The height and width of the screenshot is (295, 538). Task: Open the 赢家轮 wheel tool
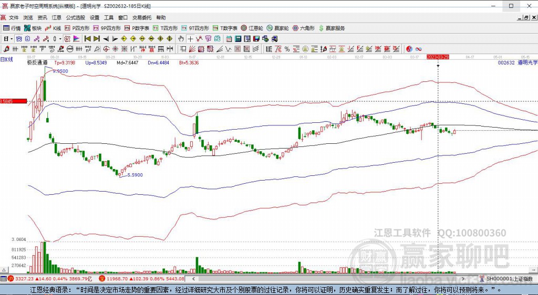pos(278,28)
